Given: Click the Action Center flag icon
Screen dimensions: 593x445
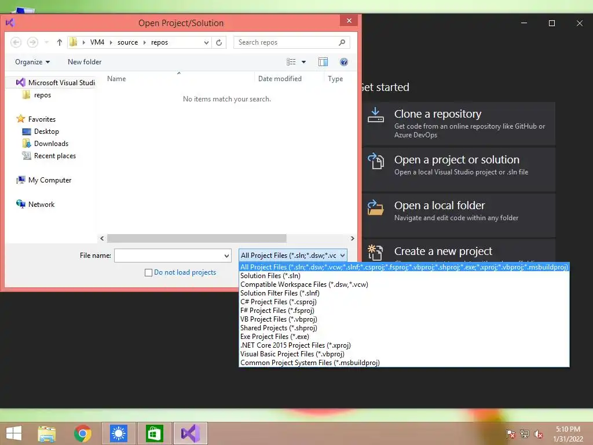Looking at the screenshot, I should tap(511, 434).
